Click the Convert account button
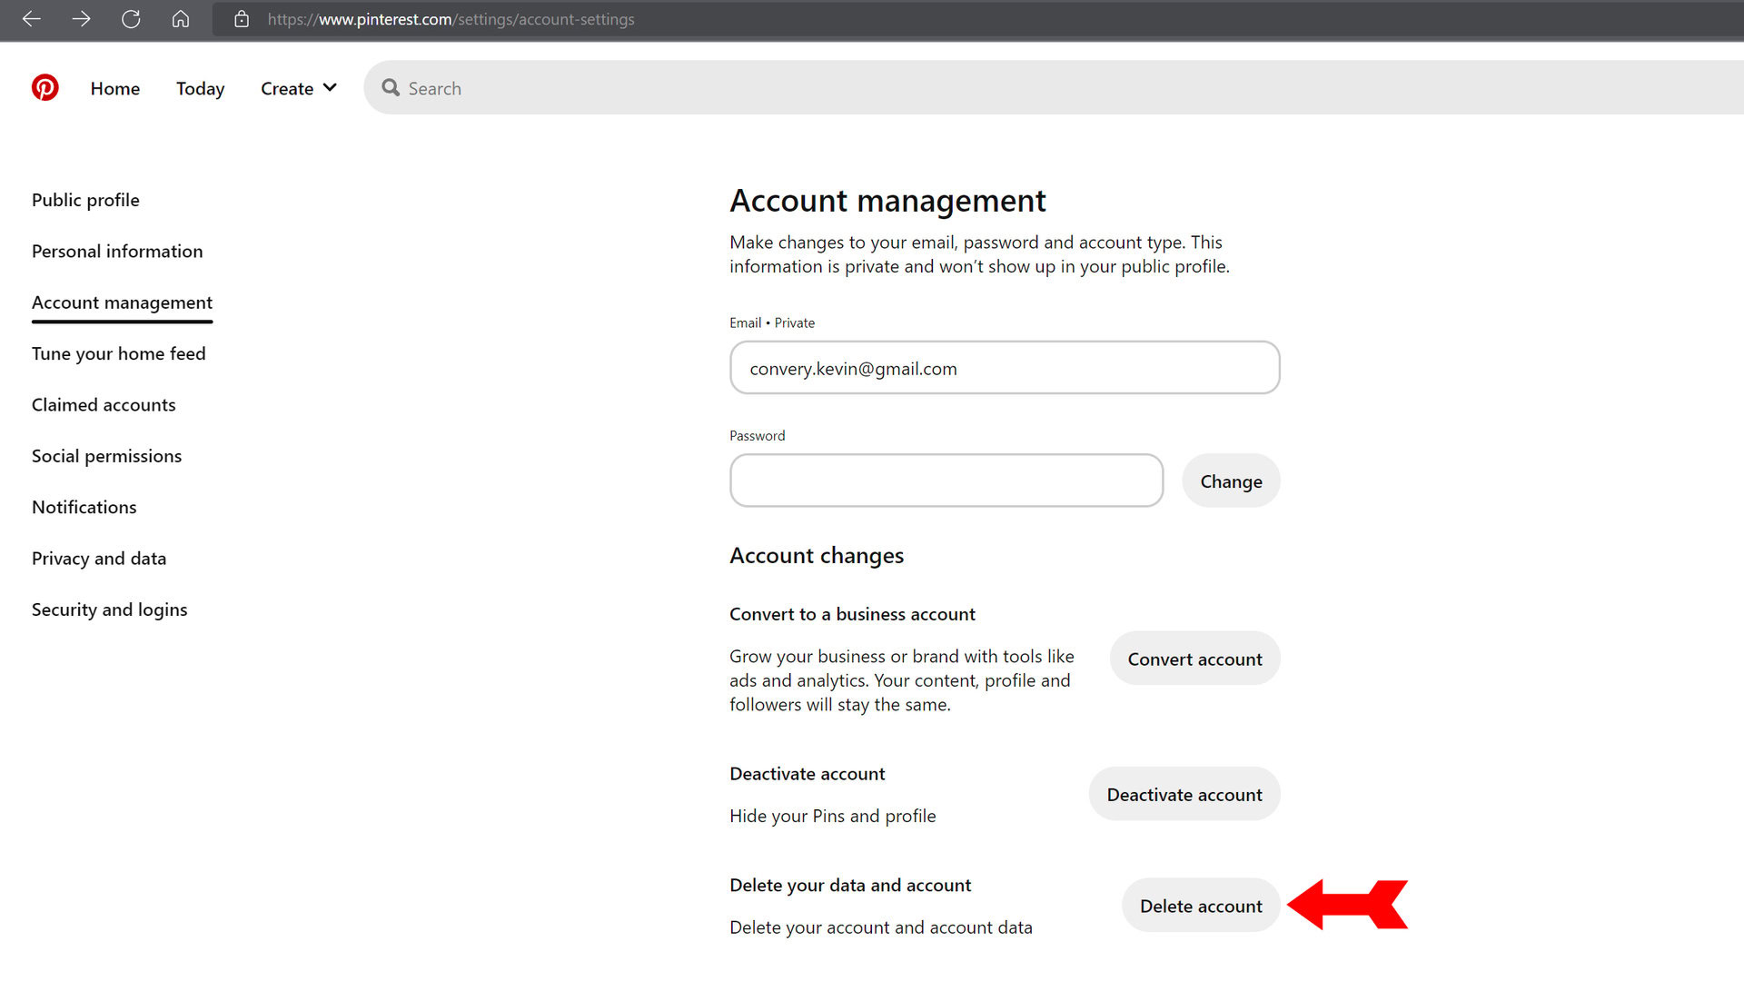 [1194, 659]
